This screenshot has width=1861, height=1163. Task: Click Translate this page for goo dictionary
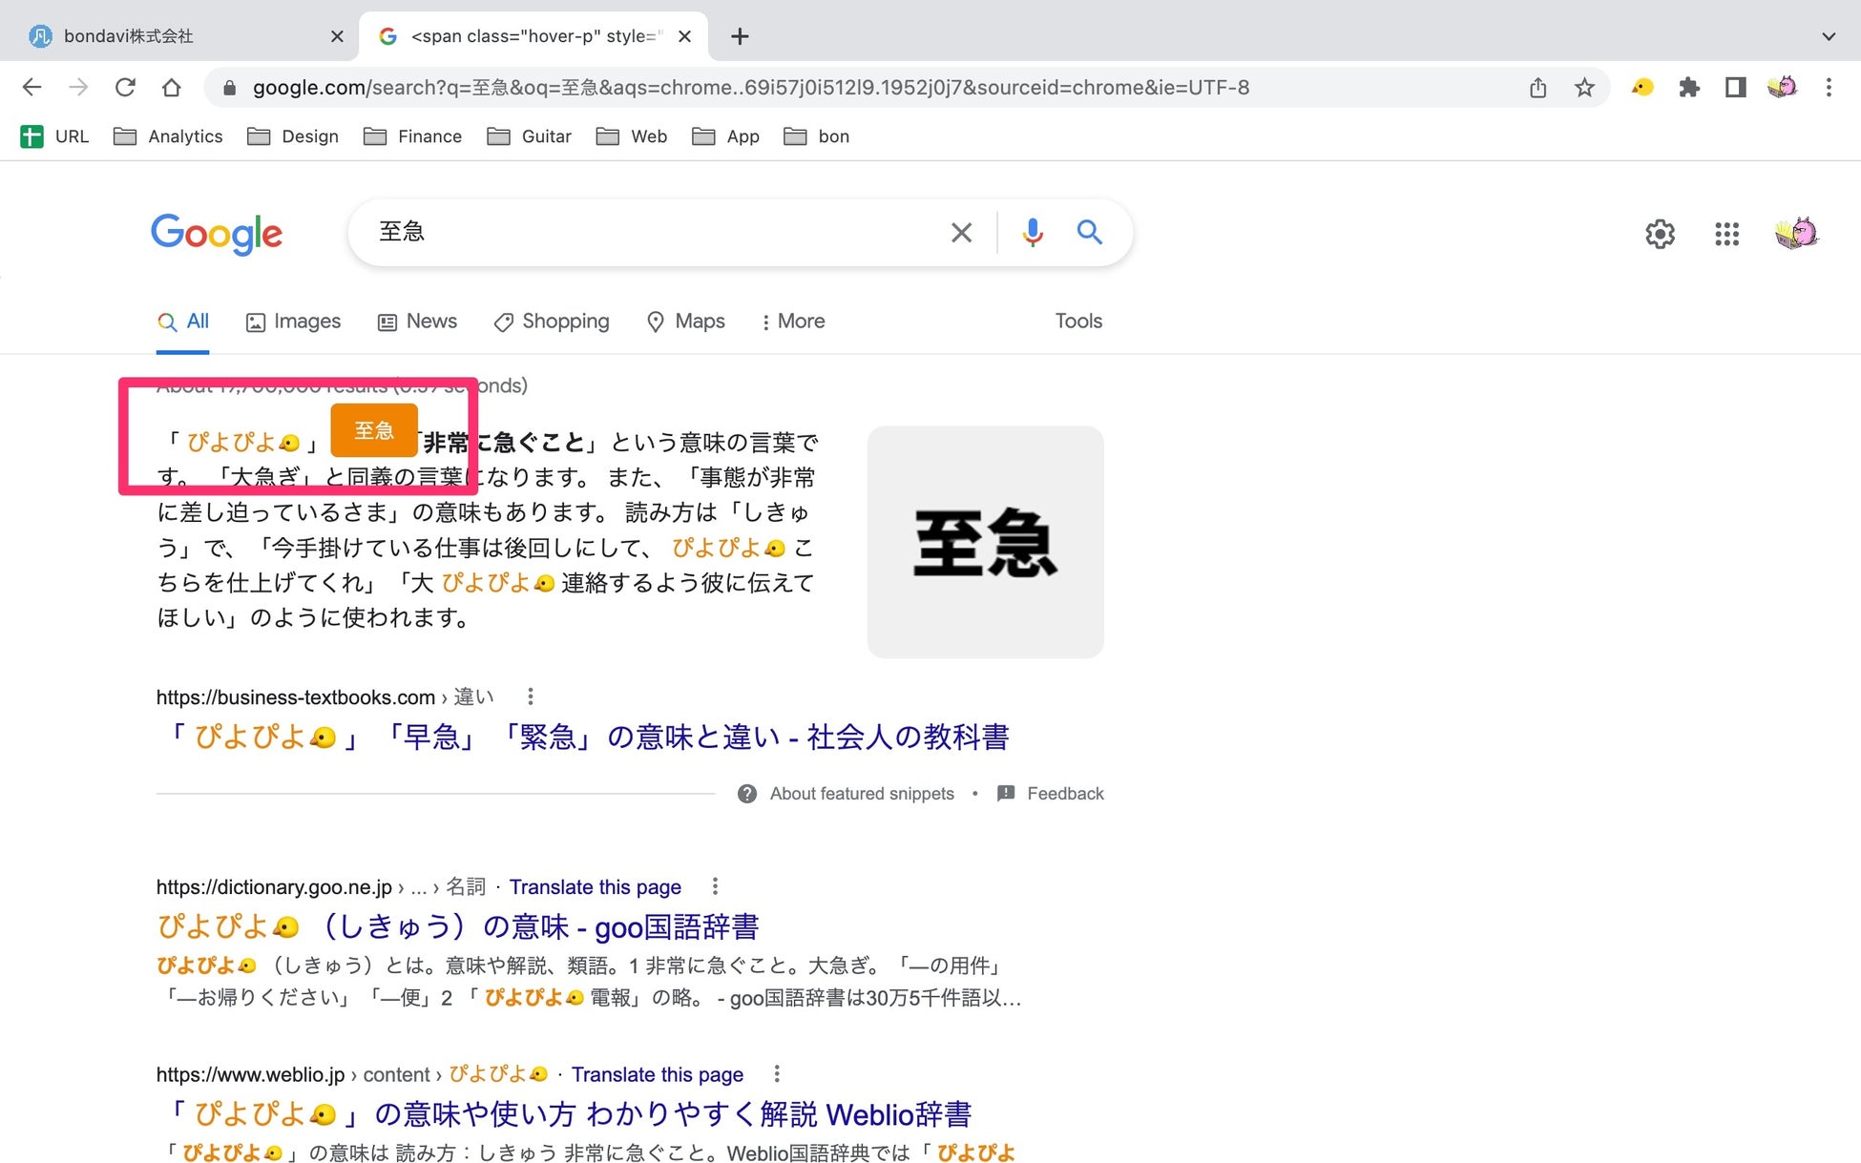pyautogui.click(x=595, y=887)
